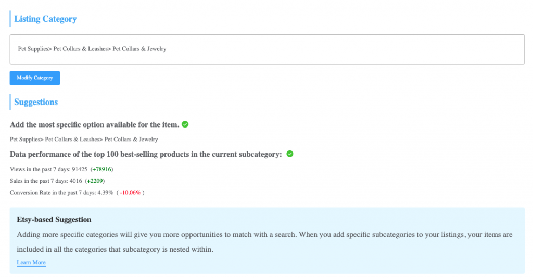The image size is (533, 279).
Task: Click the Etsy suggestion paragraph text
Action: click(264, 242)
